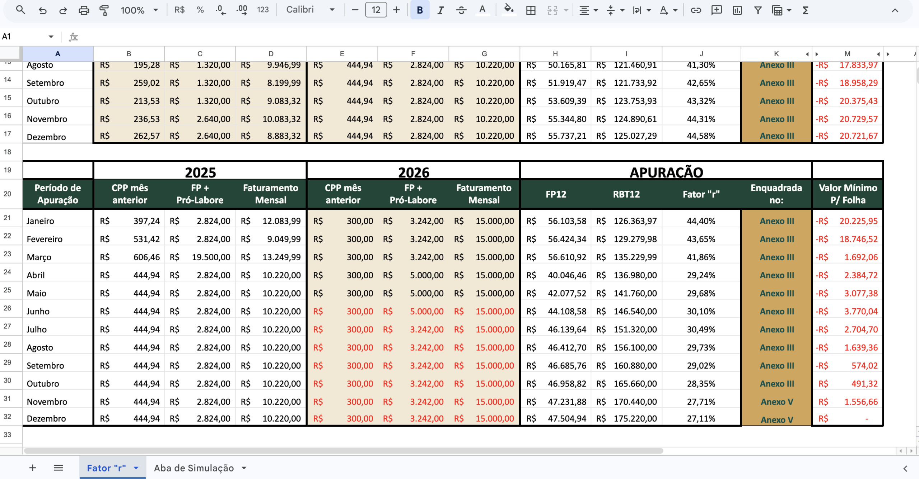Image resolution: width=919 pixels, height=479 pixels.
Task: Redo the last undone action
Action: tap(63, 10)
